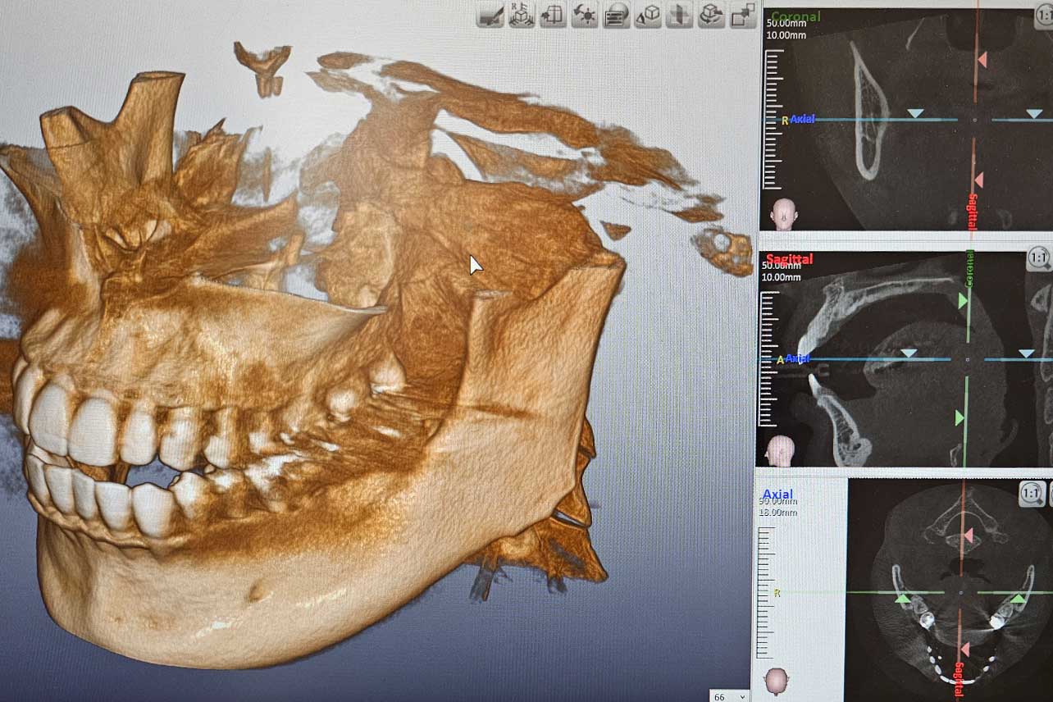Image resolution: width=1053 pixels, height=702 pixels.
Task: Click the 3D axis orientation cube icon
Action: click(522, 15)
